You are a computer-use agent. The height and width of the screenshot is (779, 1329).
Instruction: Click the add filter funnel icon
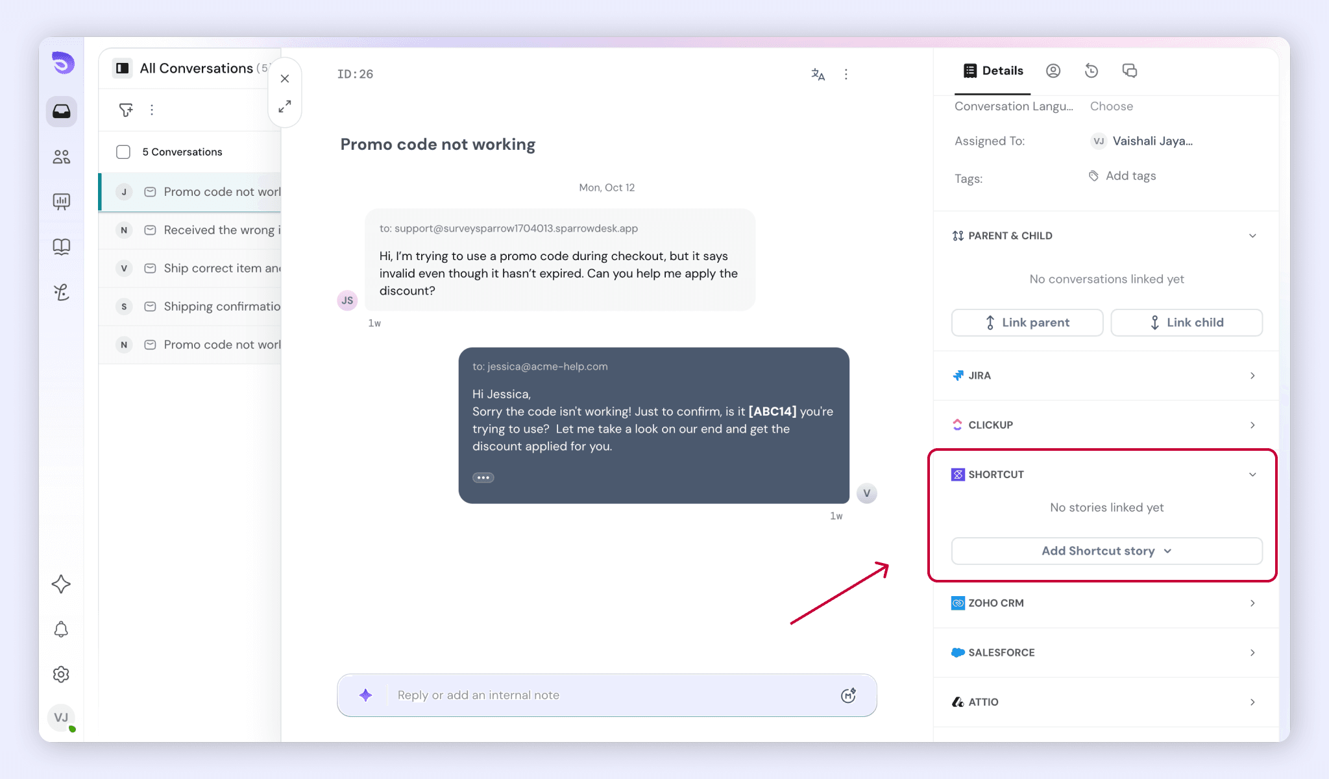point(126,110)
